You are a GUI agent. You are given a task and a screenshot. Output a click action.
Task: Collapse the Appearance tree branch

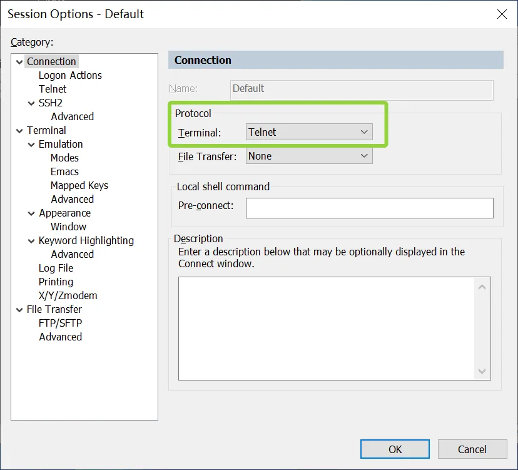pos(32,213)
